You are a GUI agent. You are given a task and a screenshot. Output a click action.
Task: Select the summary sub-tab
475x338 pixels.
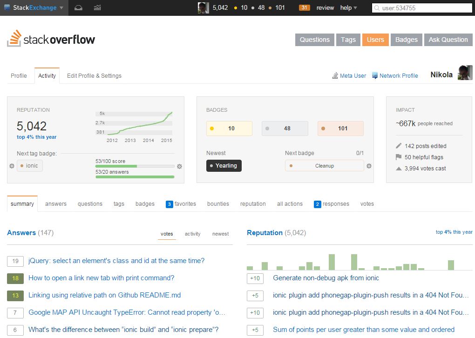coord(22,204)
